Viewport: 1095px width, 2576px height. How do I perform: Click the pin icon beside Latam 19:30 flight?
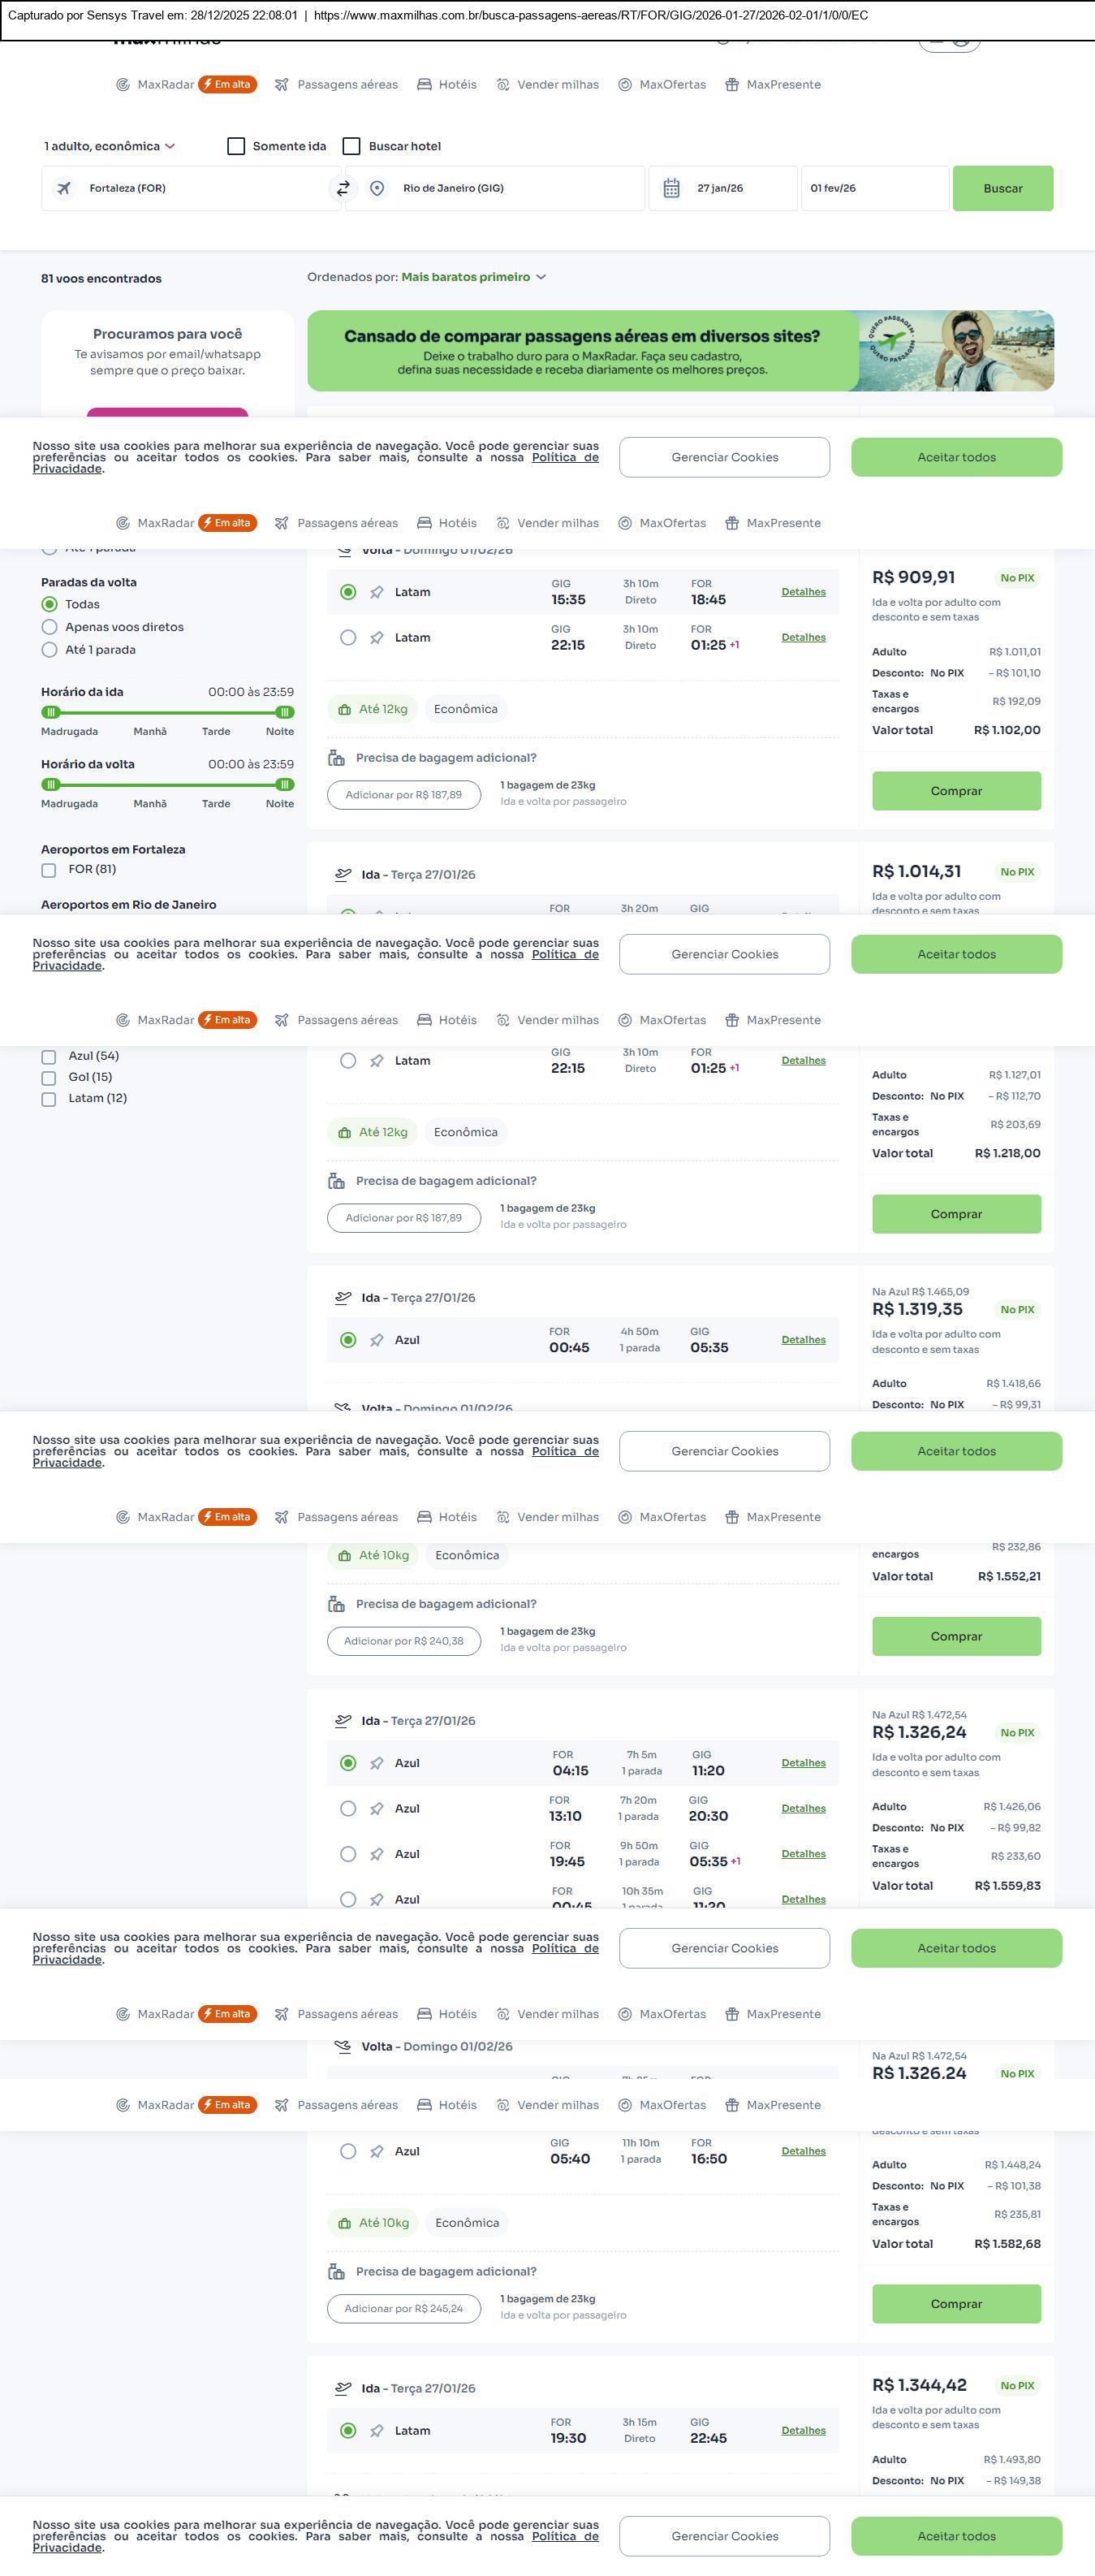click(x=377, y=2430)
